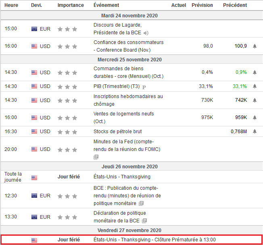Image resolution: width=263 pixels, height=245 pixels.
Task: Open report icon beside BCE politique monétaire minutes
Action: (141, 203)
